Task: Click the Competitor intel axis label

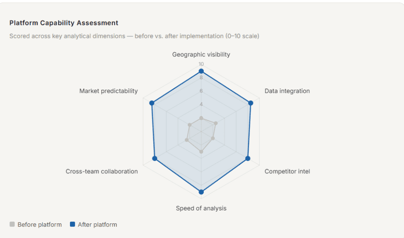Action: (287, 171)
